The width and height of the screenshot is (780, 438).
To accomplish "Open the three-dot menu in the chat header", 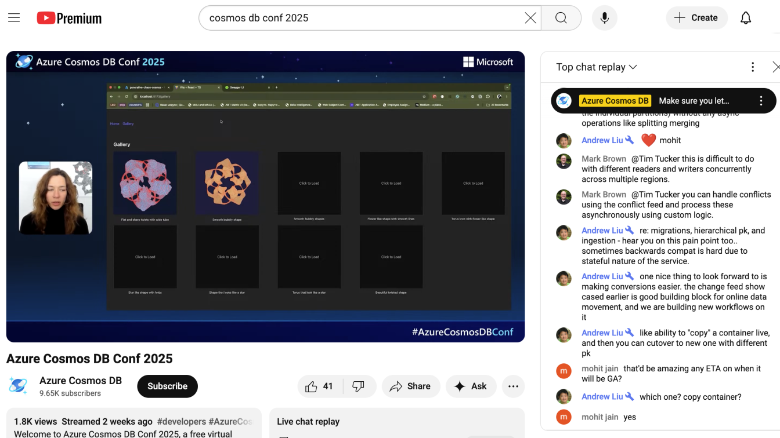I will click(x=752, y=67).
